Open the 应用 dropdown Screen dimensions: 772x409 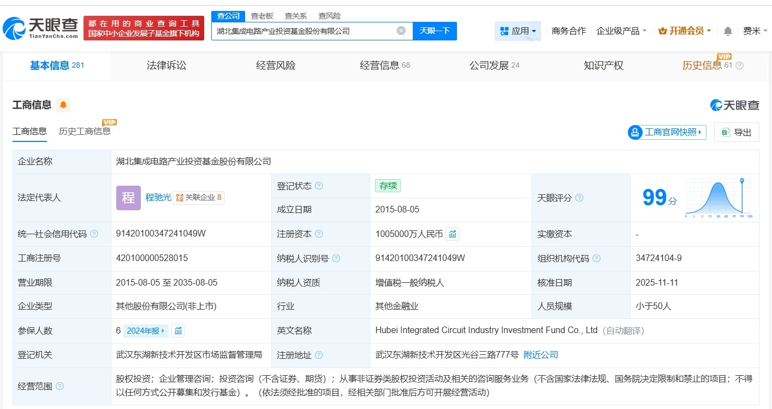coord(518,31)
